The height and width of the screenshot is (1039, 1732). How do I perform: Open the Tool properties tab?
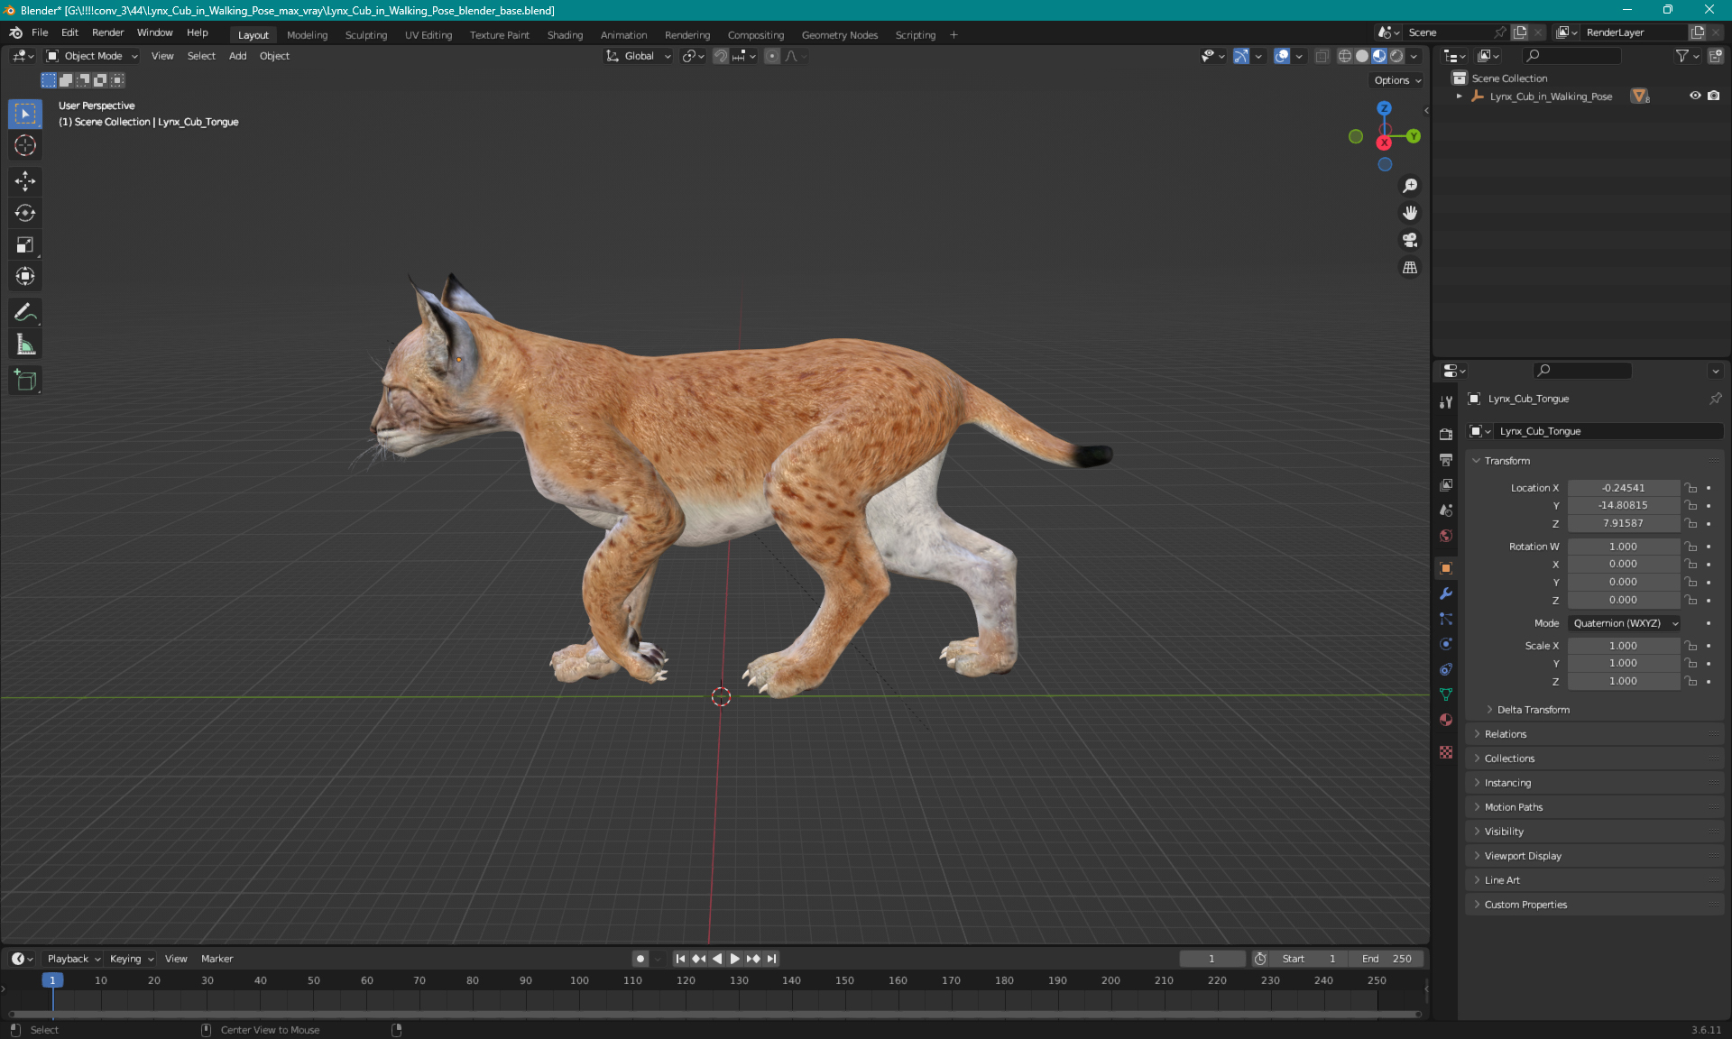tap(1446, 402)
